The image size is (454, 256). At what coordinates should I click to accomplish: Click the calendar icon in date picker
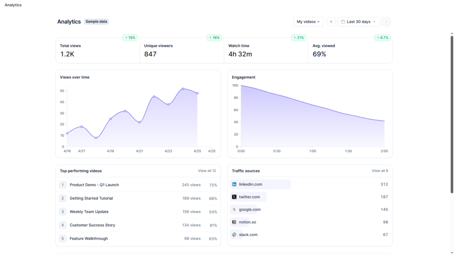[343, 22]
